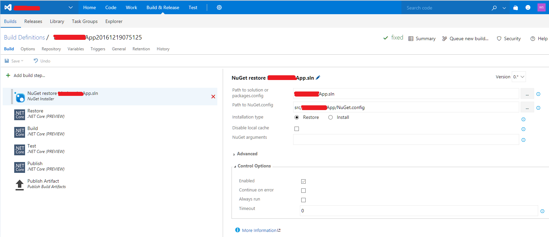
Task: Click Queue new build button
Action: tap(465, 38)
